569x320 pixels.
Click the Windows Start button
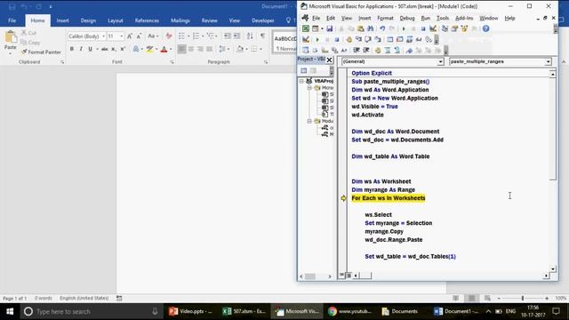coord(10,311)
